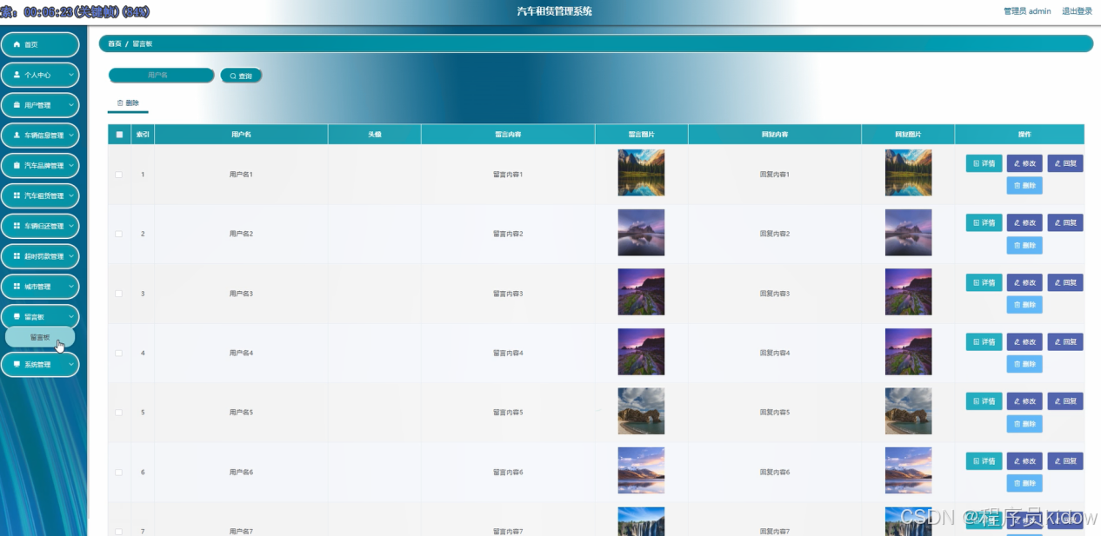
Task: Click 修改 in the 用户名5 row
Action: [1024, 401]
